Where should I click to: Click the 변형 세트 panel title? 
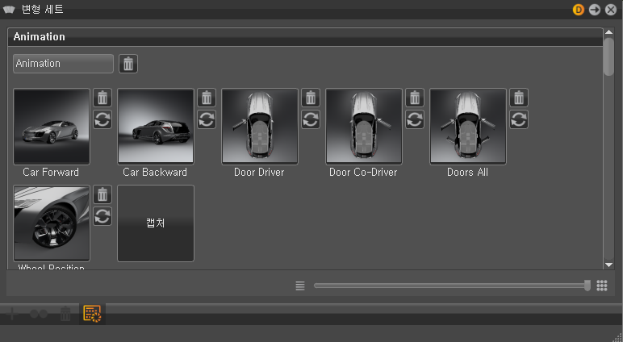[43, 10]
